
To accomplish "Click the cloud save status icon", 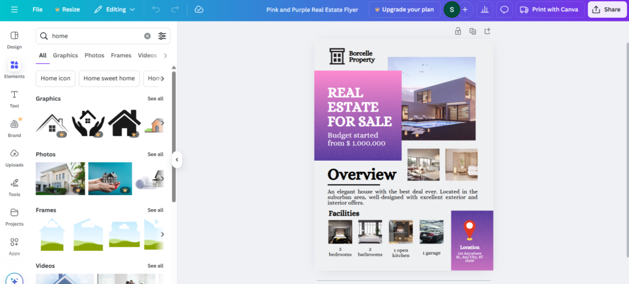I will click(x=199, y=10).
